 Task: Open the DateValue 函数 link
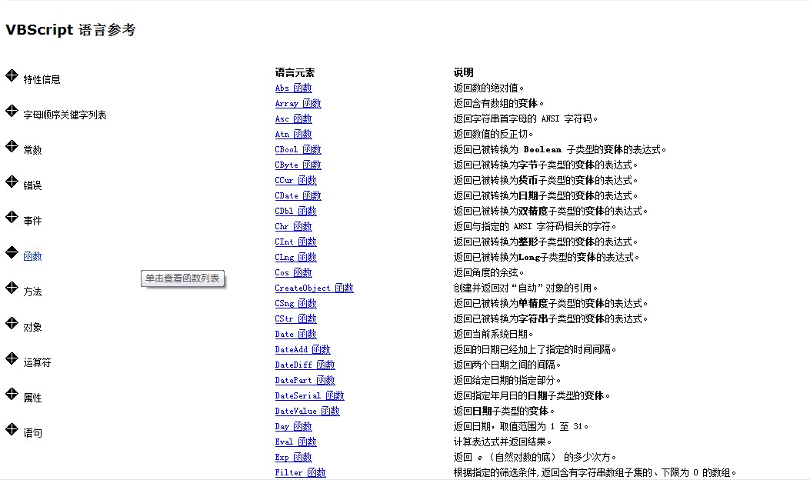[x=308, y=411]
